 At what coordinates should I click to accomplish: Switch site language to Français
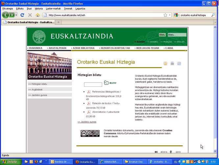pos(166,42)
